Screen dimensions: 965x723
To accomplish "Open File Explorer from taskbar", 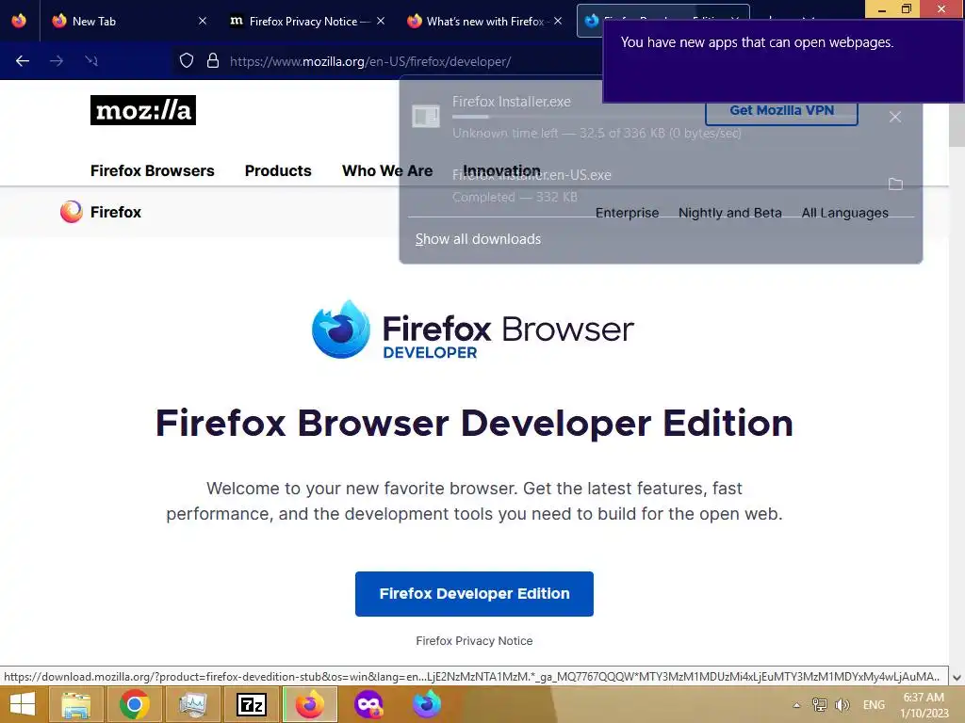I will click(x=75, y=704).
